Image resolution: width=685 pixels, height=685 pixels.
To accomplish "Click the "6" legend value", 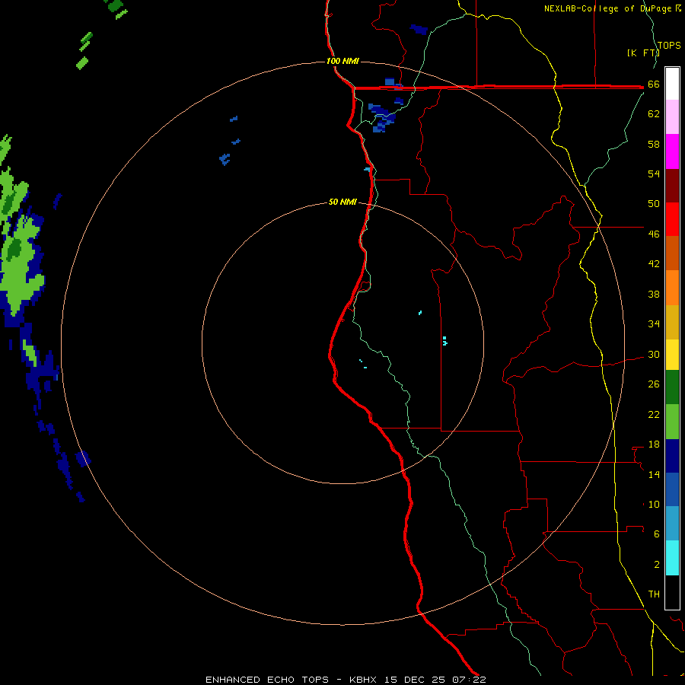I will pyautogui.click(x=657, y=534).
